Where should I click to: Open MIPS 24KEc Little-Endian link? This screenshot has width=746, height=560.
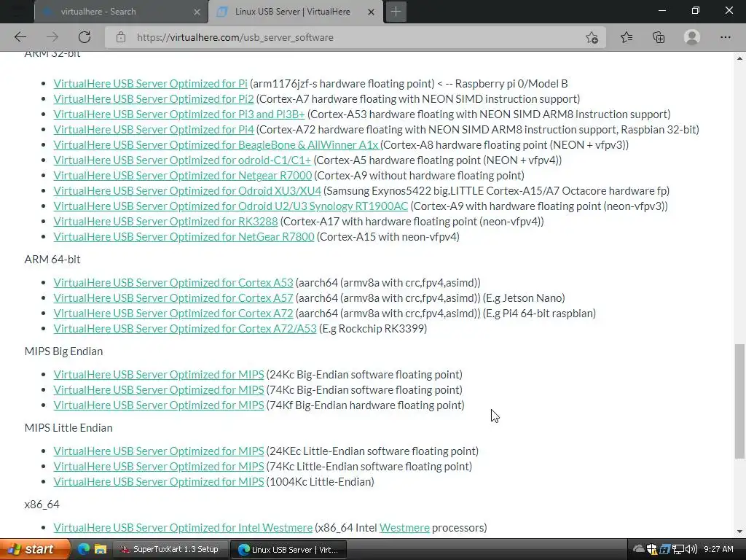pos(158,451)
